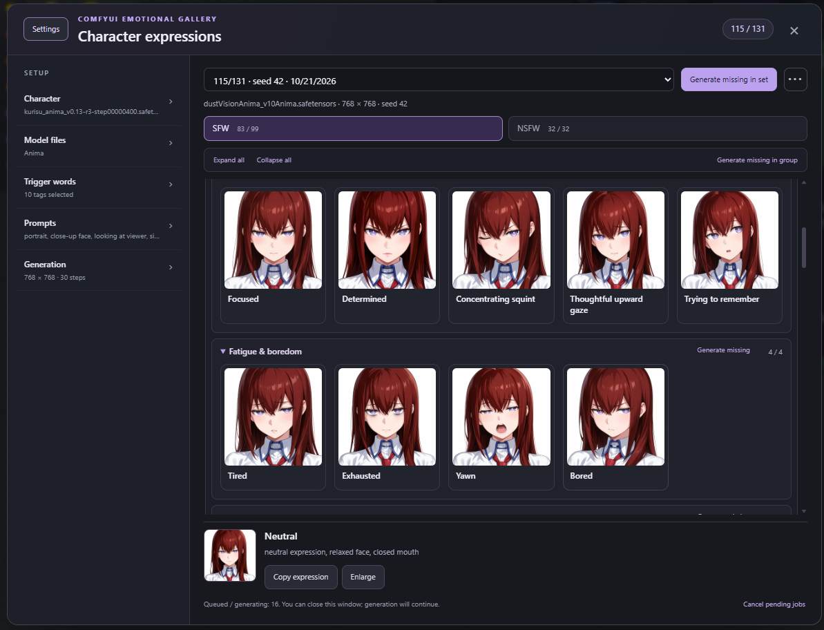Expand the Trigger words section

pos(98,188)
